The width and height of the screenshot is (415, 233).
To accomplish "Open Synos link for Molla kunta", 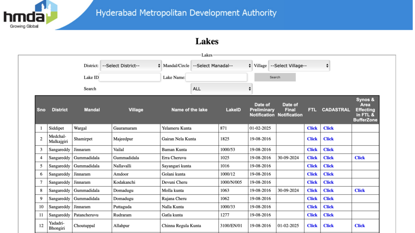I will (x=360, y=190).
